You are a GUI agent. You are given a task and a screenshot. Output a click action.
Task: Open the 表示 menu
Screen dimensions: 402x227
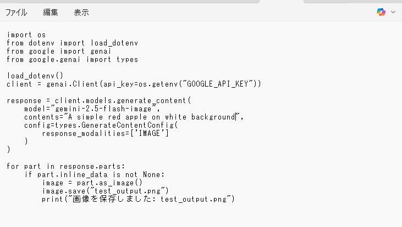click(x=81, y=12)
